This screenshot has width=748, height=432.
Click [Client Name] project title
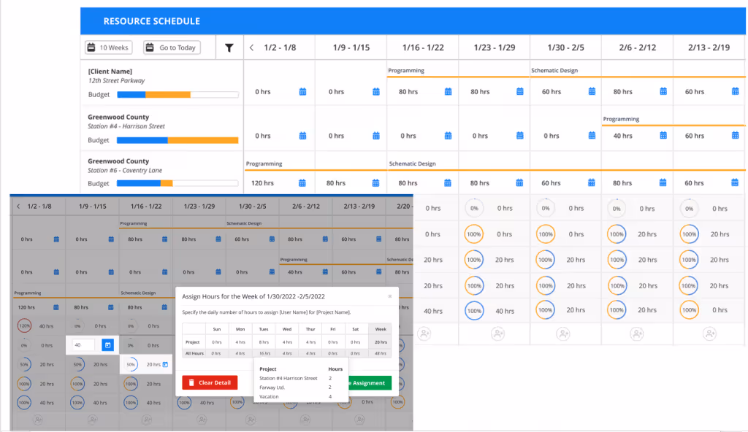click(x=110, y=71)
